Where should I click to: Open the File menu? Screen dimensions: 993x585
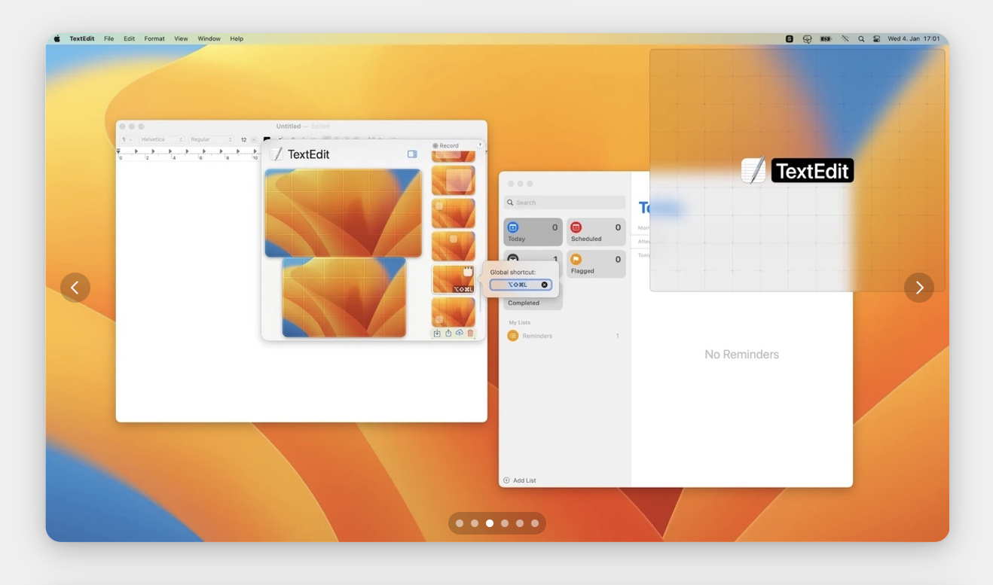point(109,38)
